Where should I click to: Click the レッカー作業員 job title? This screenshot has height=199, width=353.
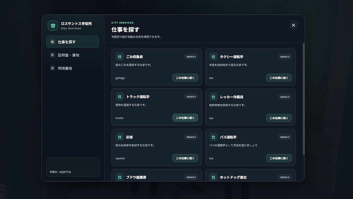(x=232, y=97)
